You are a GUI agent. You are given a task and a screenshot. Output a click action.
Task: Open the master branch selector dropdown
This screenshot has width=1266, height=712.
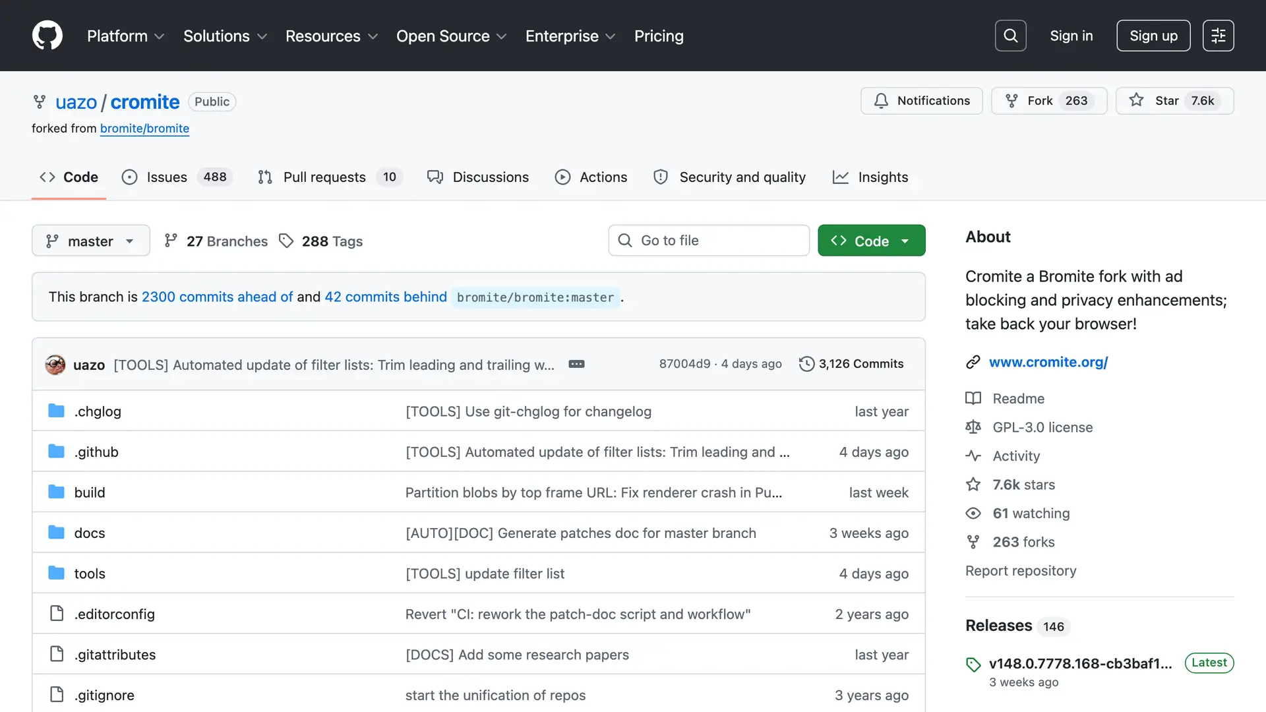91,241
